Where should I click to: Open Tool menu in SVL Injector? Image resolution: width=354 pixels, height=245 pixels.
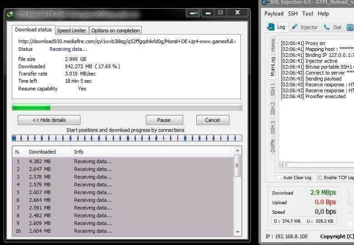[x=308, y=14]
